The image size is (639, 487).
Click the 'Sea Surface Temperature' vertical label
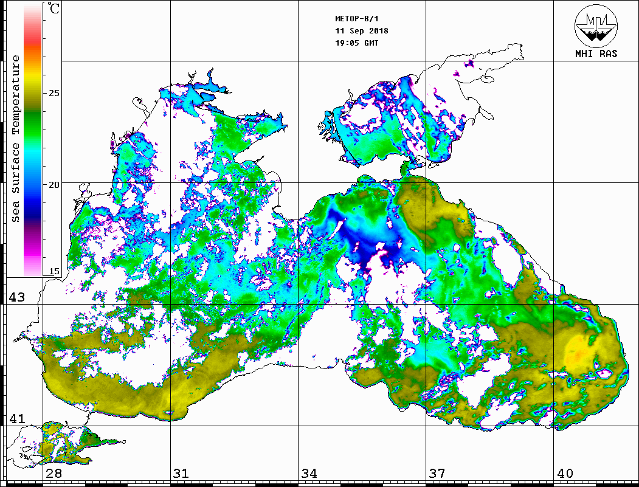[15, 139]
